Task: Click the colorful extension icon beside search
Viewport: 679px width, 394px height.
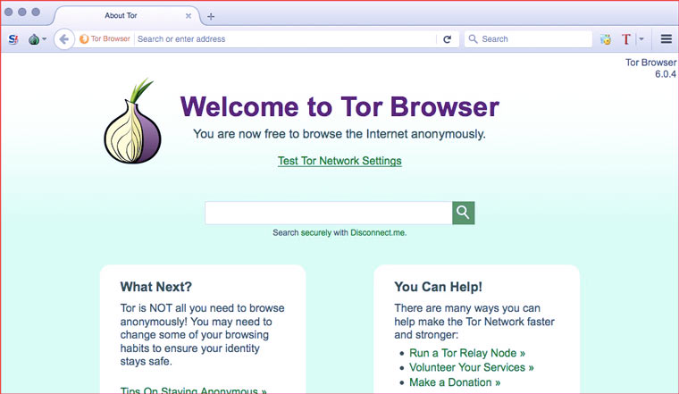Action: point(606,39)
